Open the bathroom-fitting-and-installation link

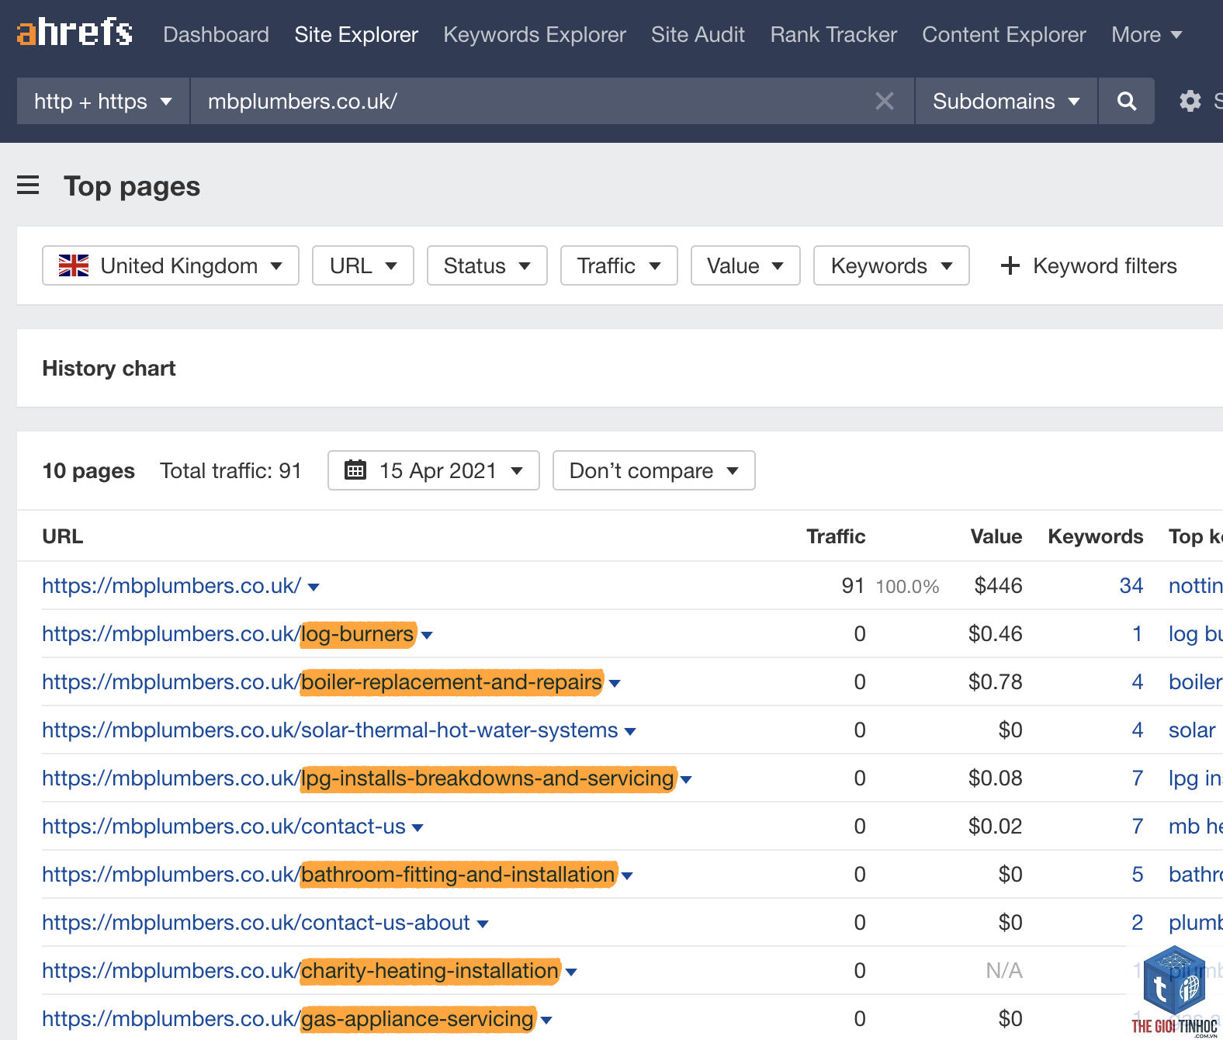pyautogui.click(x=328, y=874)
